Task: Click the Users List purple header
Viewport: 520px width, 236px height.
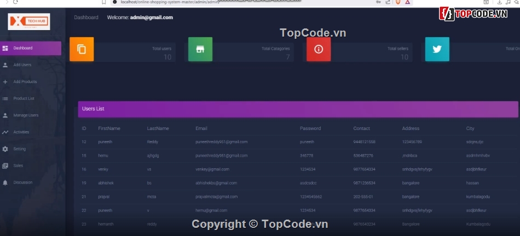Action: (298, 109)
